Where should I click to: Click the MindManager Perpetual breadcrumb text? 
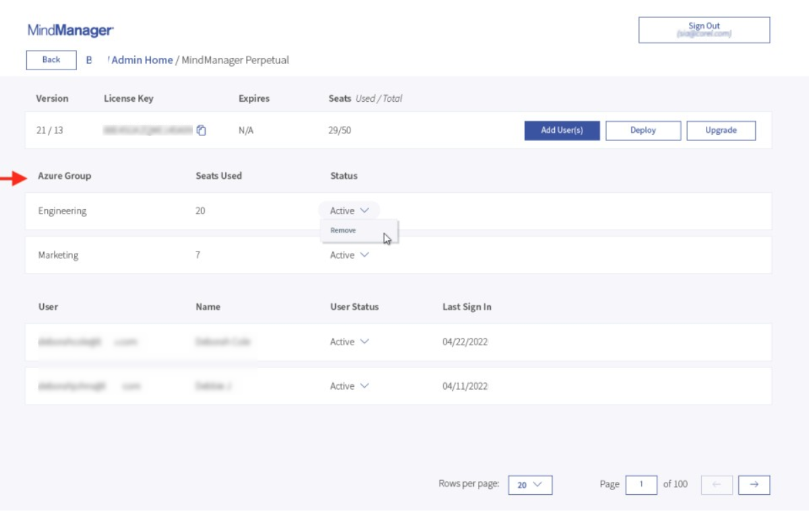click(235, 60)
